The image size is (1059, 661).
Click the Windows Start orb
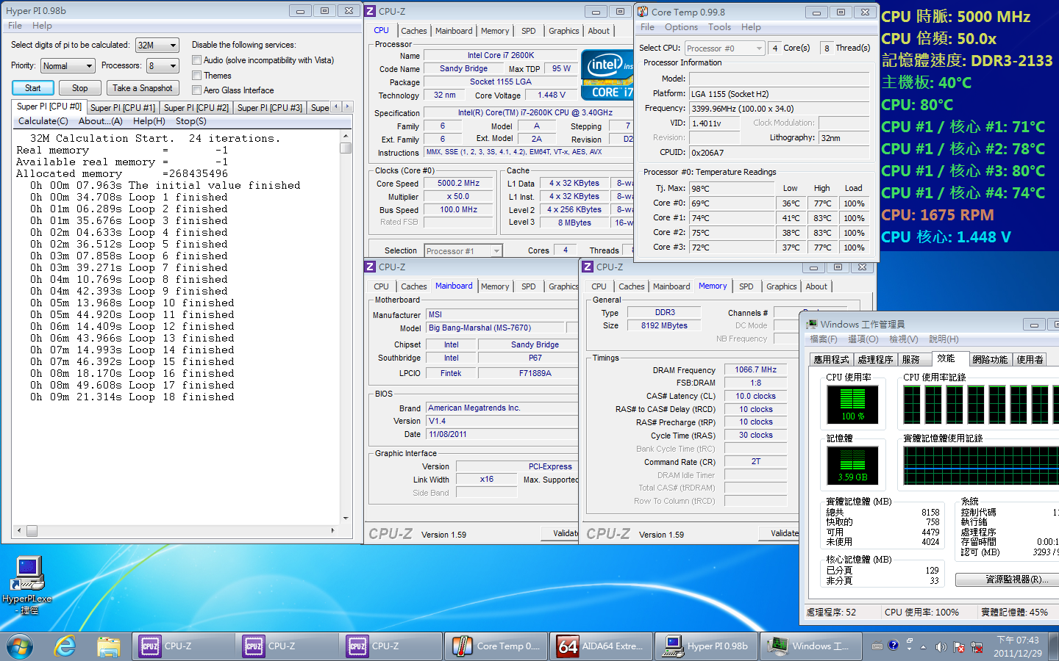(20, 646)
